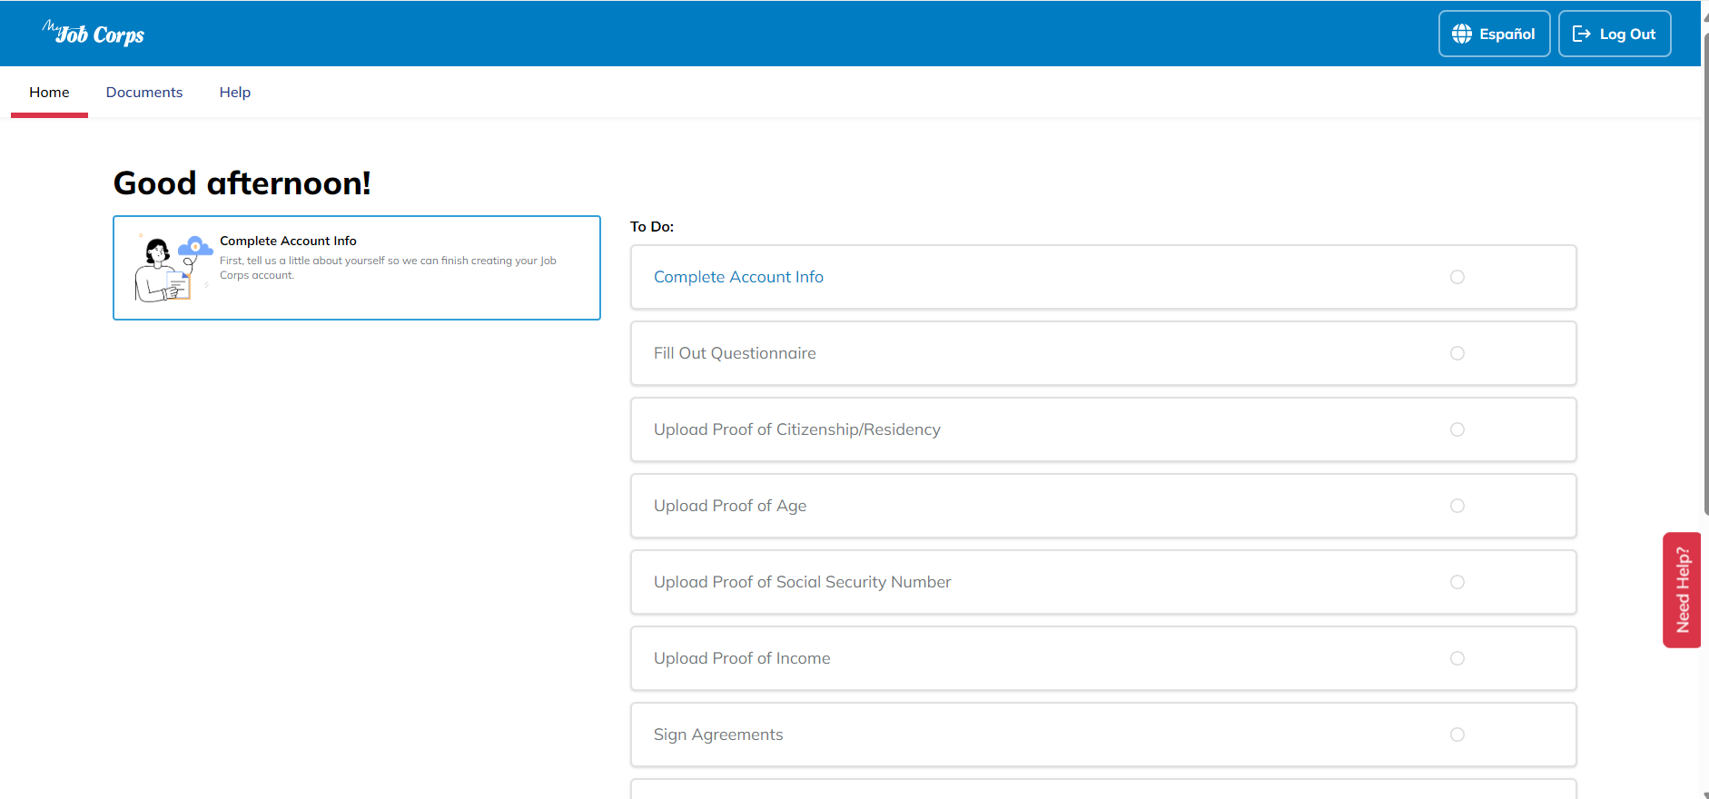
Task: Select Upload Proof of Citizenship/Residency item
Action: point(1103,429)
